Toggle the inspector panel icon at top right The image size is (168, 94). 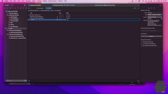coord(160,5)
